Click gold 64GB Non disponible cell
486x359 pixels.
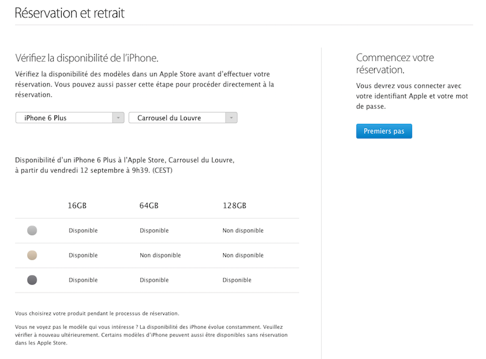(160, 256)
